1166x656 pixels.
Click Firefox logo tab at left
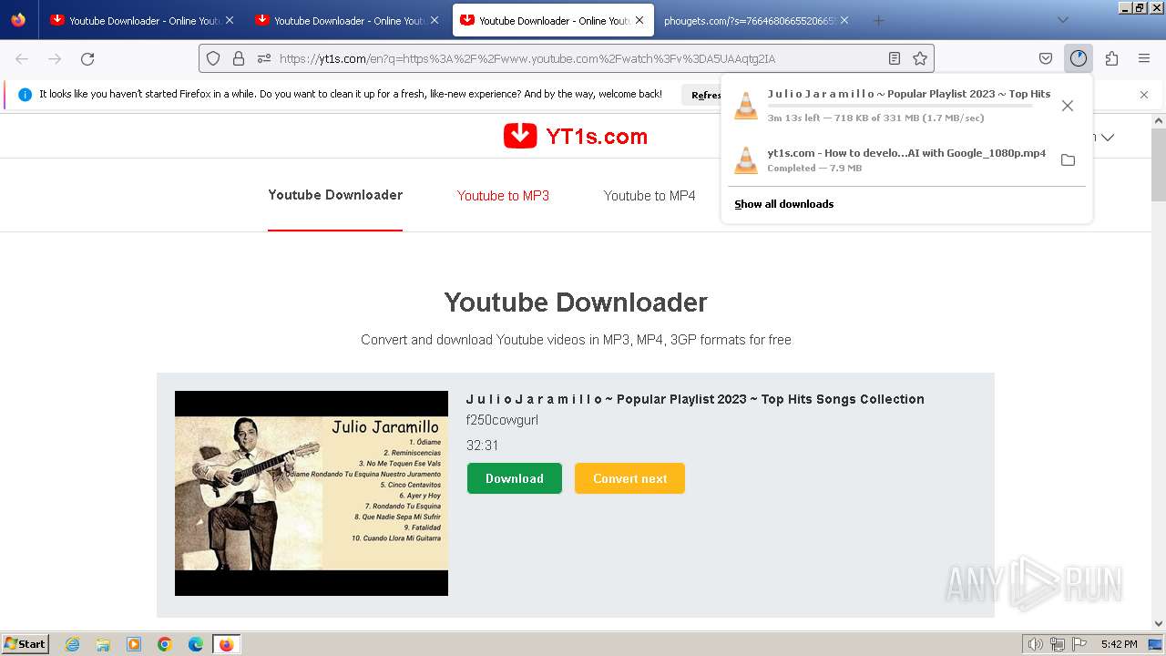pos(18,20)
